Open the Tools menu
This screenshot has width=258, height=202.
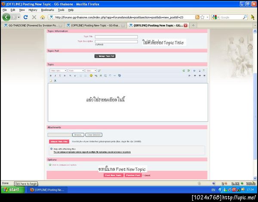click(61, 10)
